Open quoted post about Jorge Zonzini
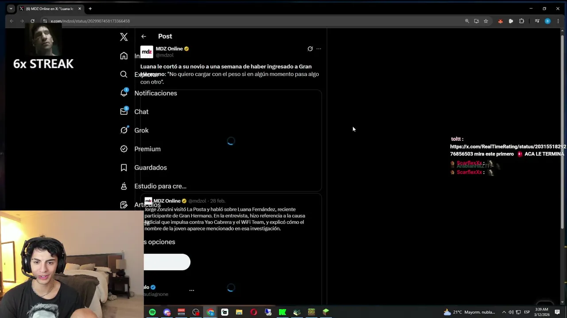This screenshot has width=567, height=318. (225, 219)
